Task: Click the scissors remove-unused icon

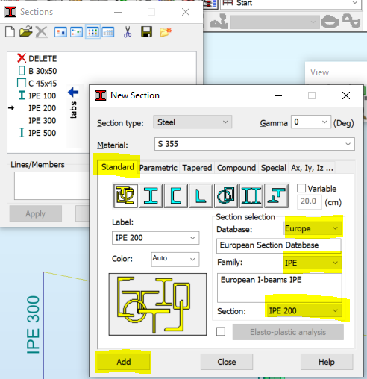Action: pos(128,32)
